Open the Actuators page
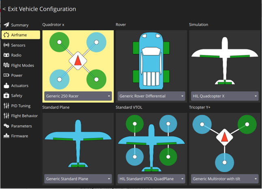The image size is (262, 189). point(21,85)
